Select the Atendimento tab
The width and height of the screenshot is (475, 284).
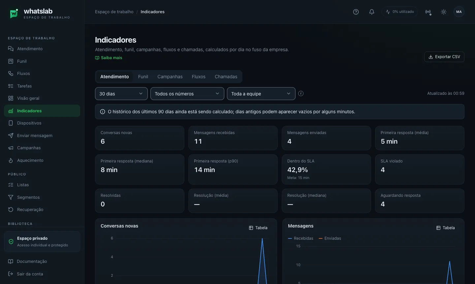[x=114, y=77]
